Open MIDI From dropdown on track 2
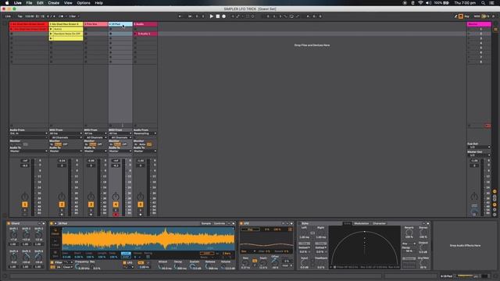The width and height of the screenshot is (500, 281). coord(66,133)
